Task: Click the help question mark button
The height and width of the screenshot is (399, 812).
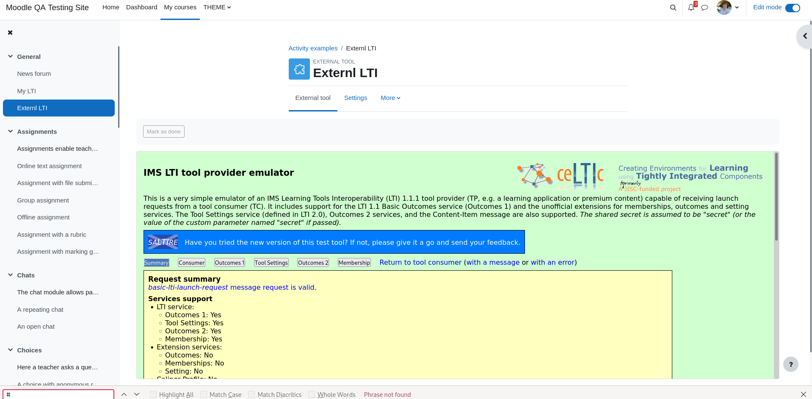Action: (x=791, y=364)
